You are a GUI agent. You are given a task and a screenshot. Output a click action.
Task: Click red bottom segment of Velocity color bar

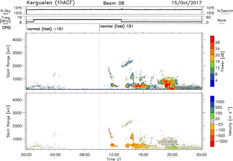[x=212, y=144]
